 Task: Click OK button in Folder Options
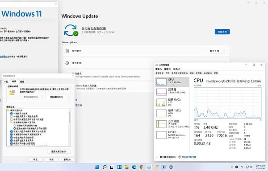(35, 159)
